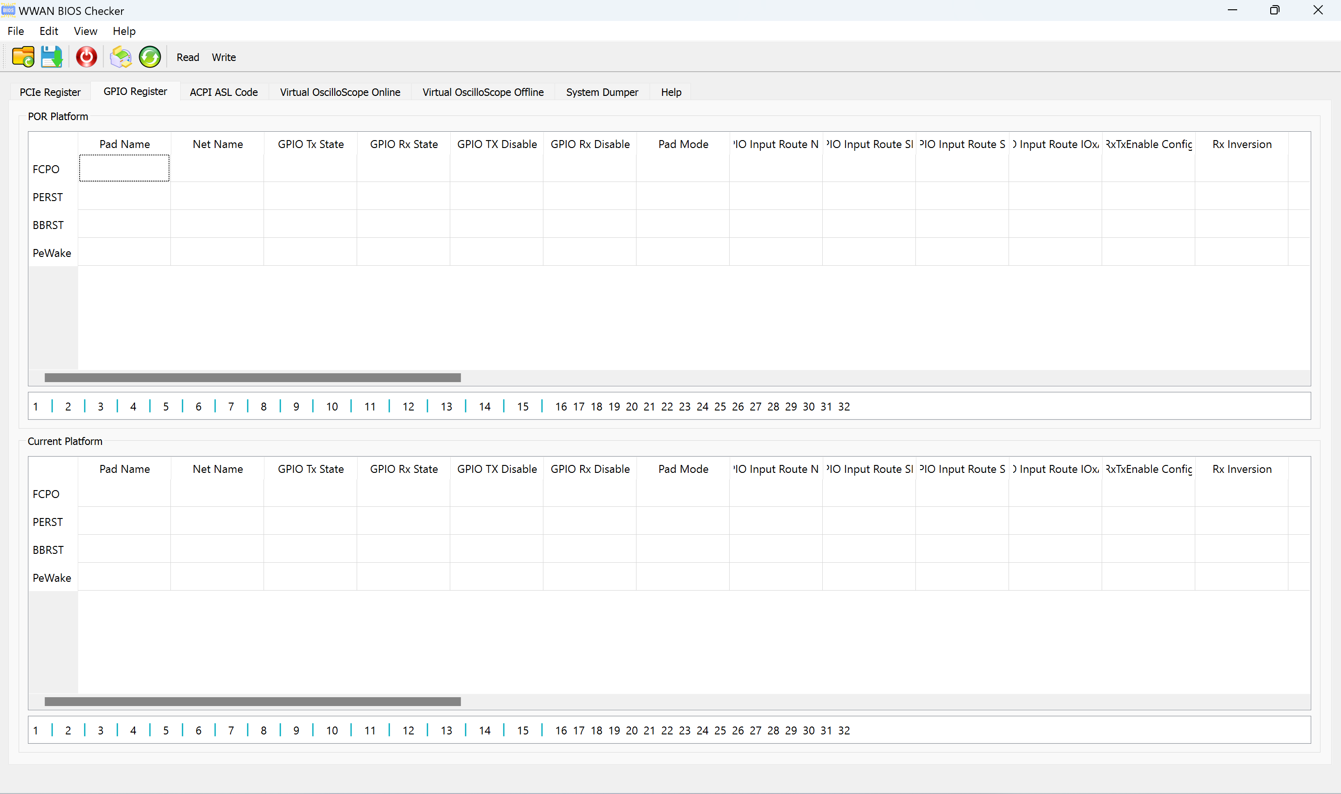Select the GPIO Register tab
This screenshot has width=1341, height=794.
pyautogui.click(x=135, y=92)
